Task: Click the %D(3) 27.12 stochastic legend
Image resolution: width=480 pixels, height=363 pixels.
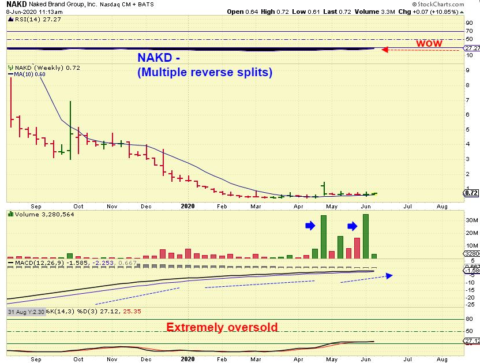Action: pyautogui.click(x=99, y=312)
